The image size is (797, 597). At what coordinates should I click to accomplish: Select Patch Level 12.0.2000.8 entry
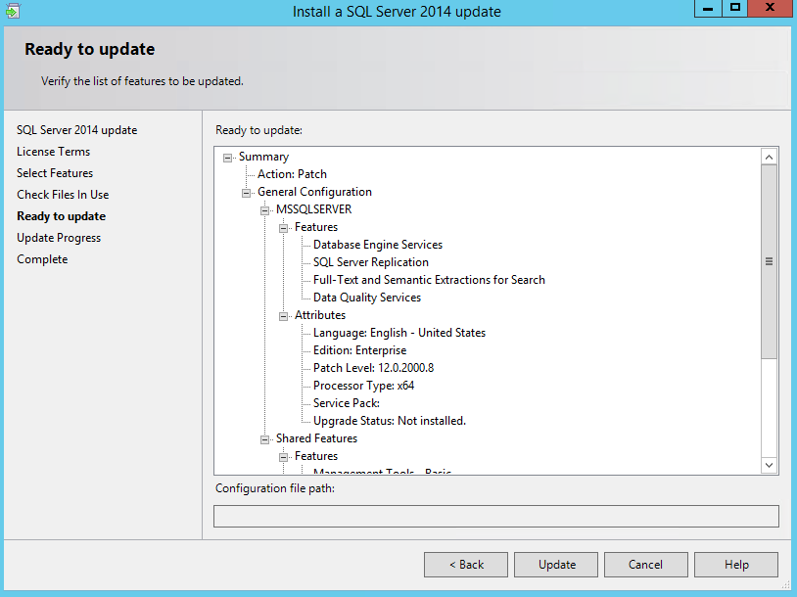373,368
